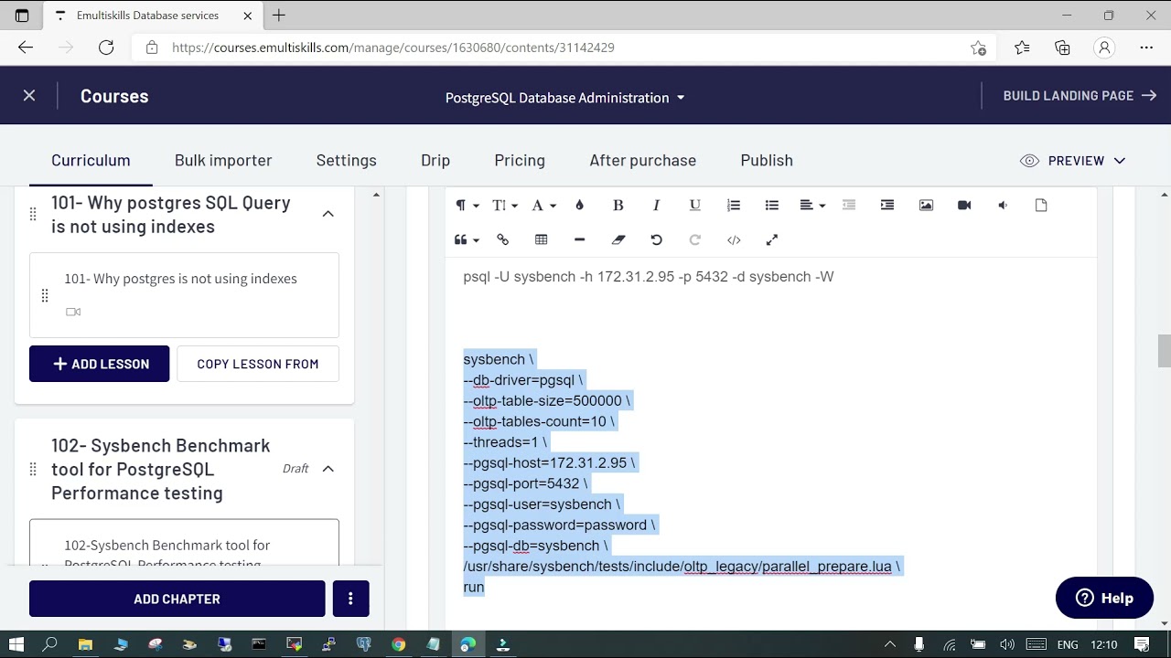Open Build Landing Page link
Screen dimensions: 1171x658
click(1080, 96)
